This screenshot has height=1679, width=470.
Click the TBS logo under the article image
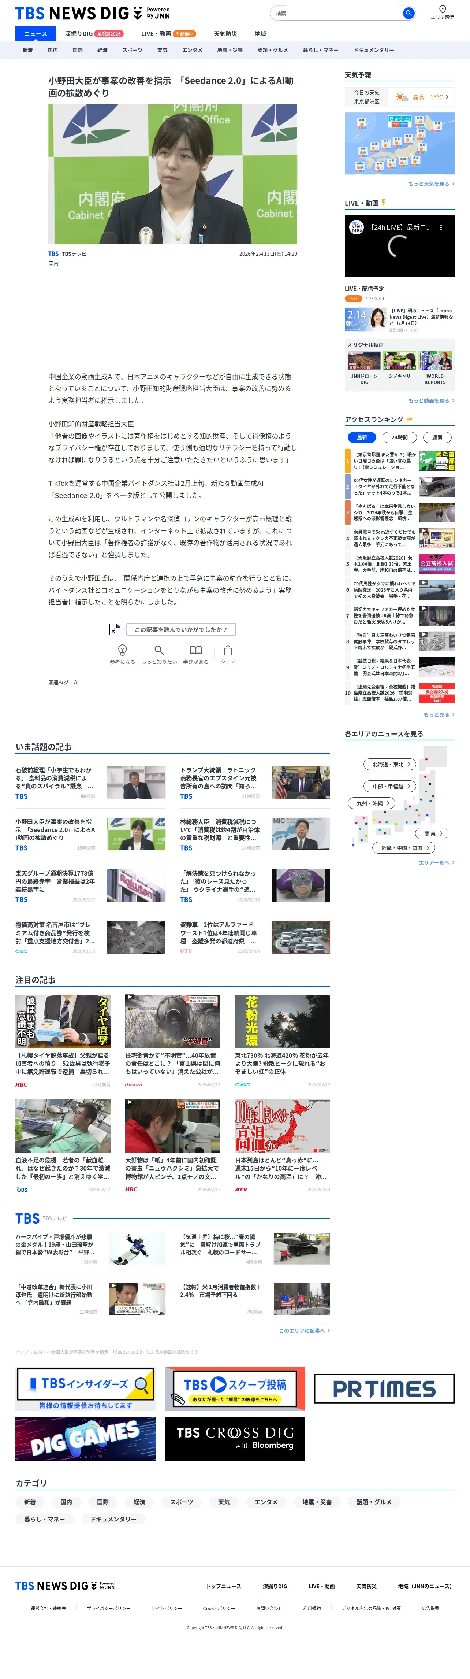pyautogui.click(x=53, y=254)
